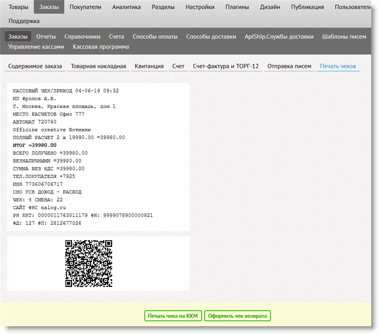This screenshot has width=379, height=334.
Task: Click the ТЕЛ.ПОКУПАТЕЛЯ +7925 line
Action: coord(44,176)
